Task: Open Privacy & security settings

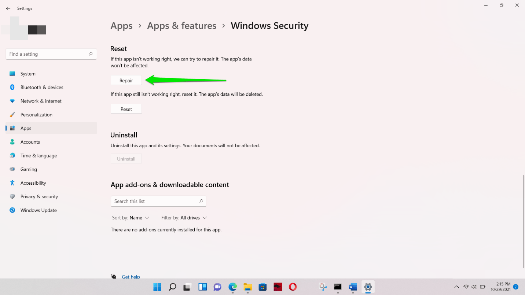Action: [39, 196]
